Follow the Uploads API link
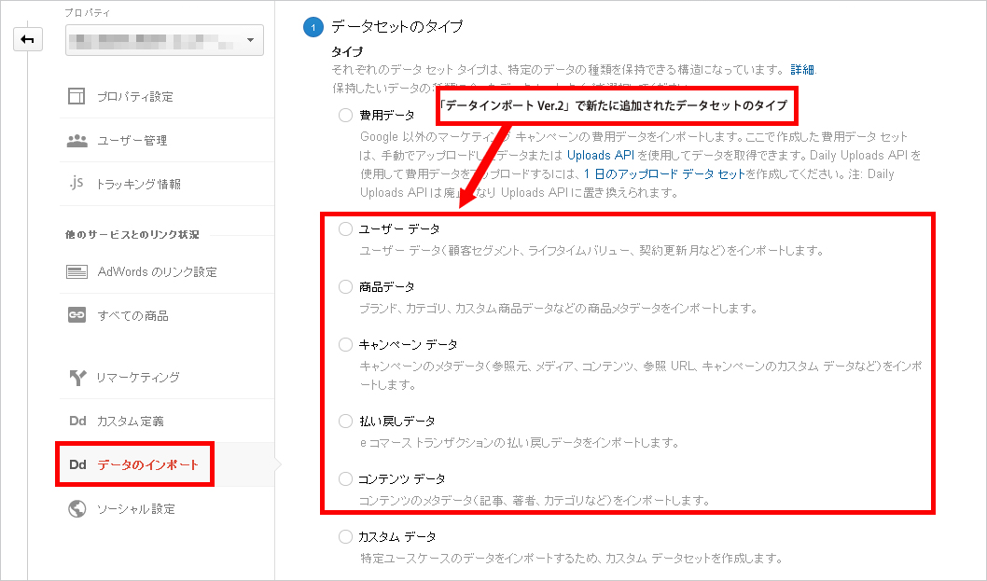The width and height of the screenshot is (987, 581). click(600, 154)
